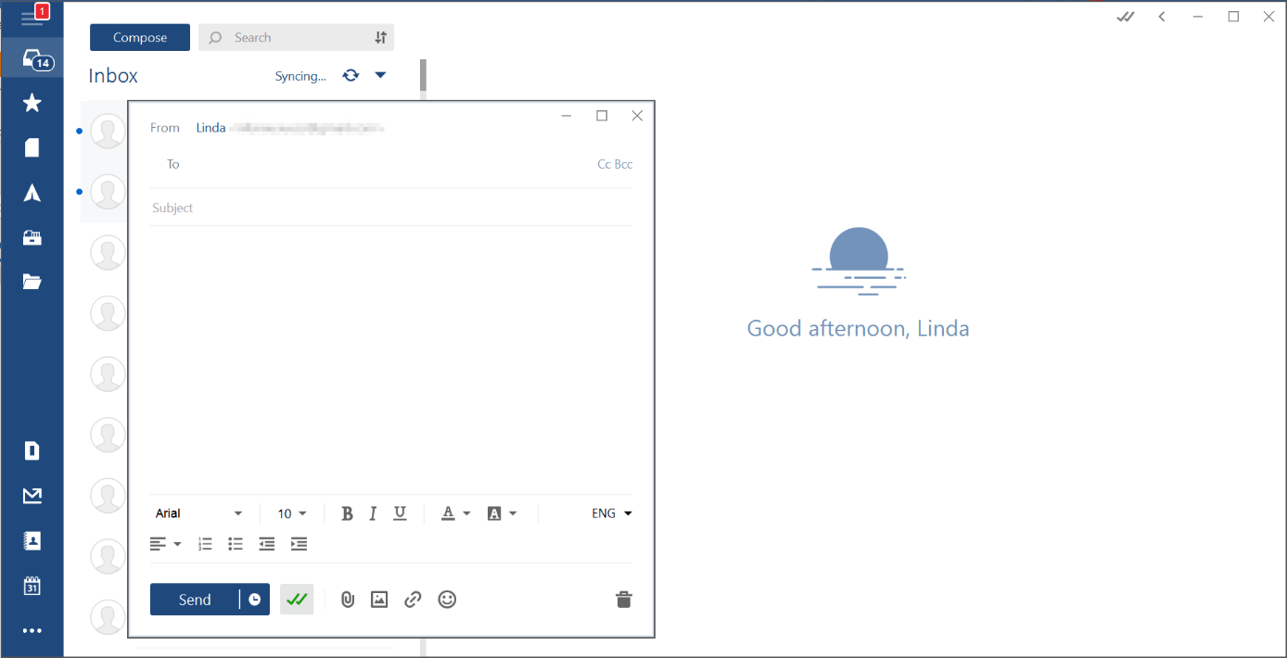Screen dimensions: 1287x658
Task: Open the calendar from the sidebar
Action: coord(32,586)
